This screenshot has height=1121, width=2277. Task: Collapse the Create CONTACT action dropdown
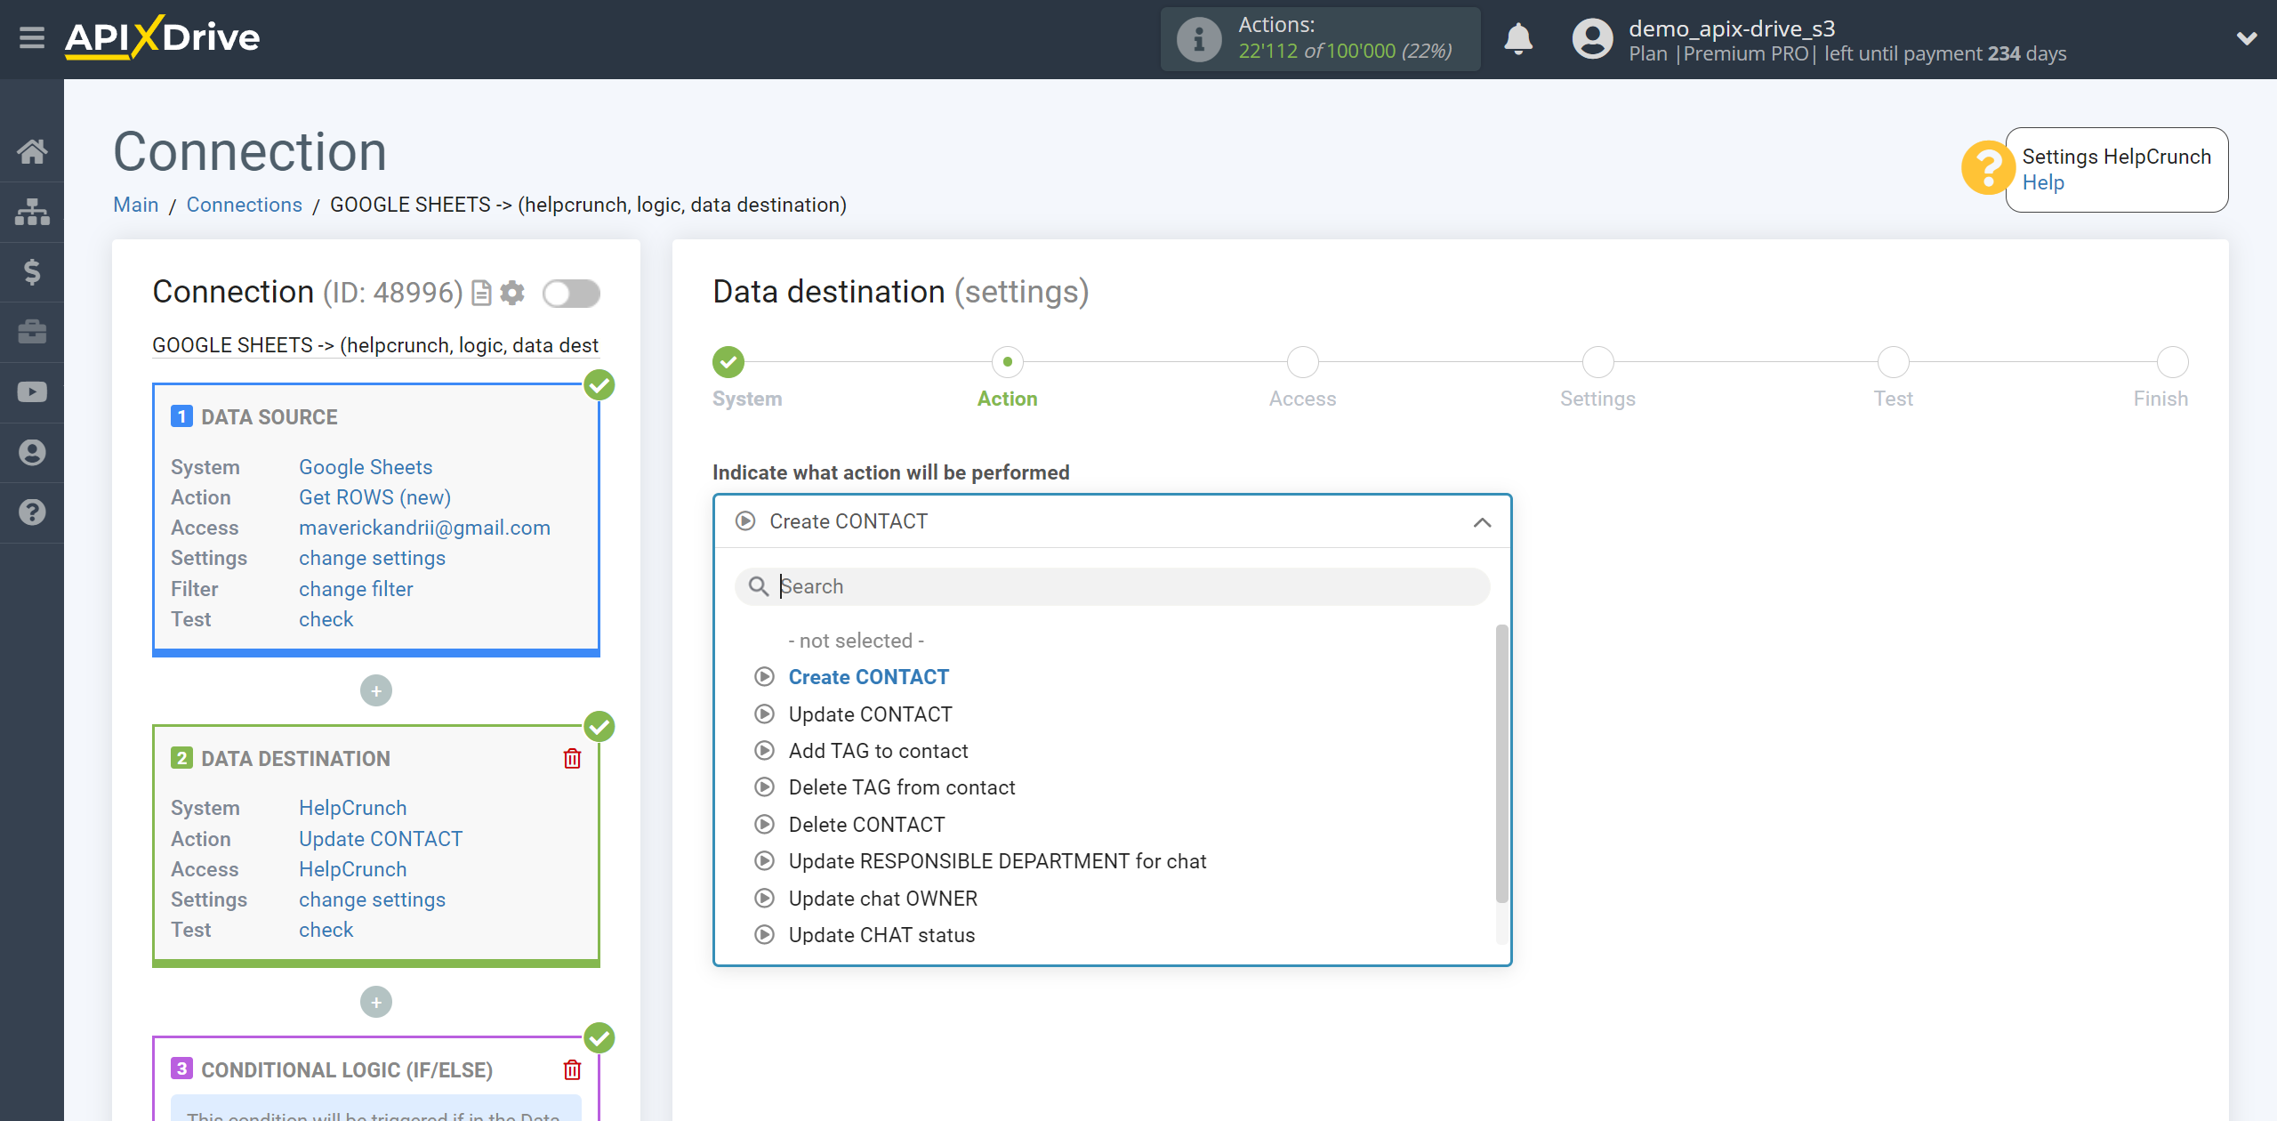point(1482,522)
